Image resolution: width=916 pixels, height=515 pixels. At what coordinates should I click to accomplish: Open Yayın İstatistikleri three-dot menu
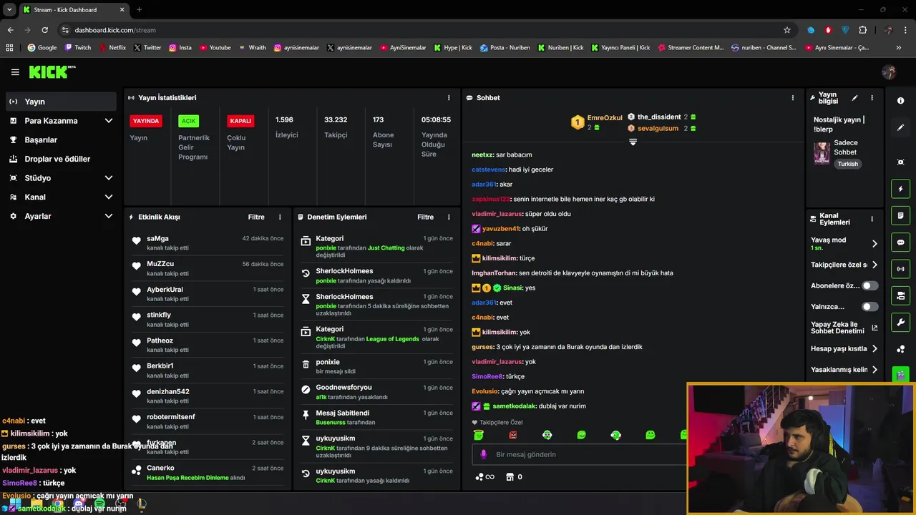click(449, 98)
